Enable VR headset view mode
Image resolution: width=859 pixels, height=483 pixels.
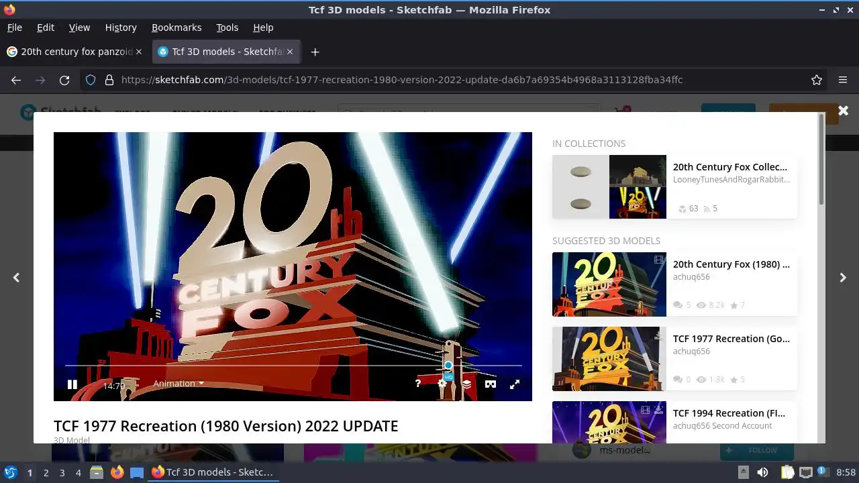tap(491, 384)
